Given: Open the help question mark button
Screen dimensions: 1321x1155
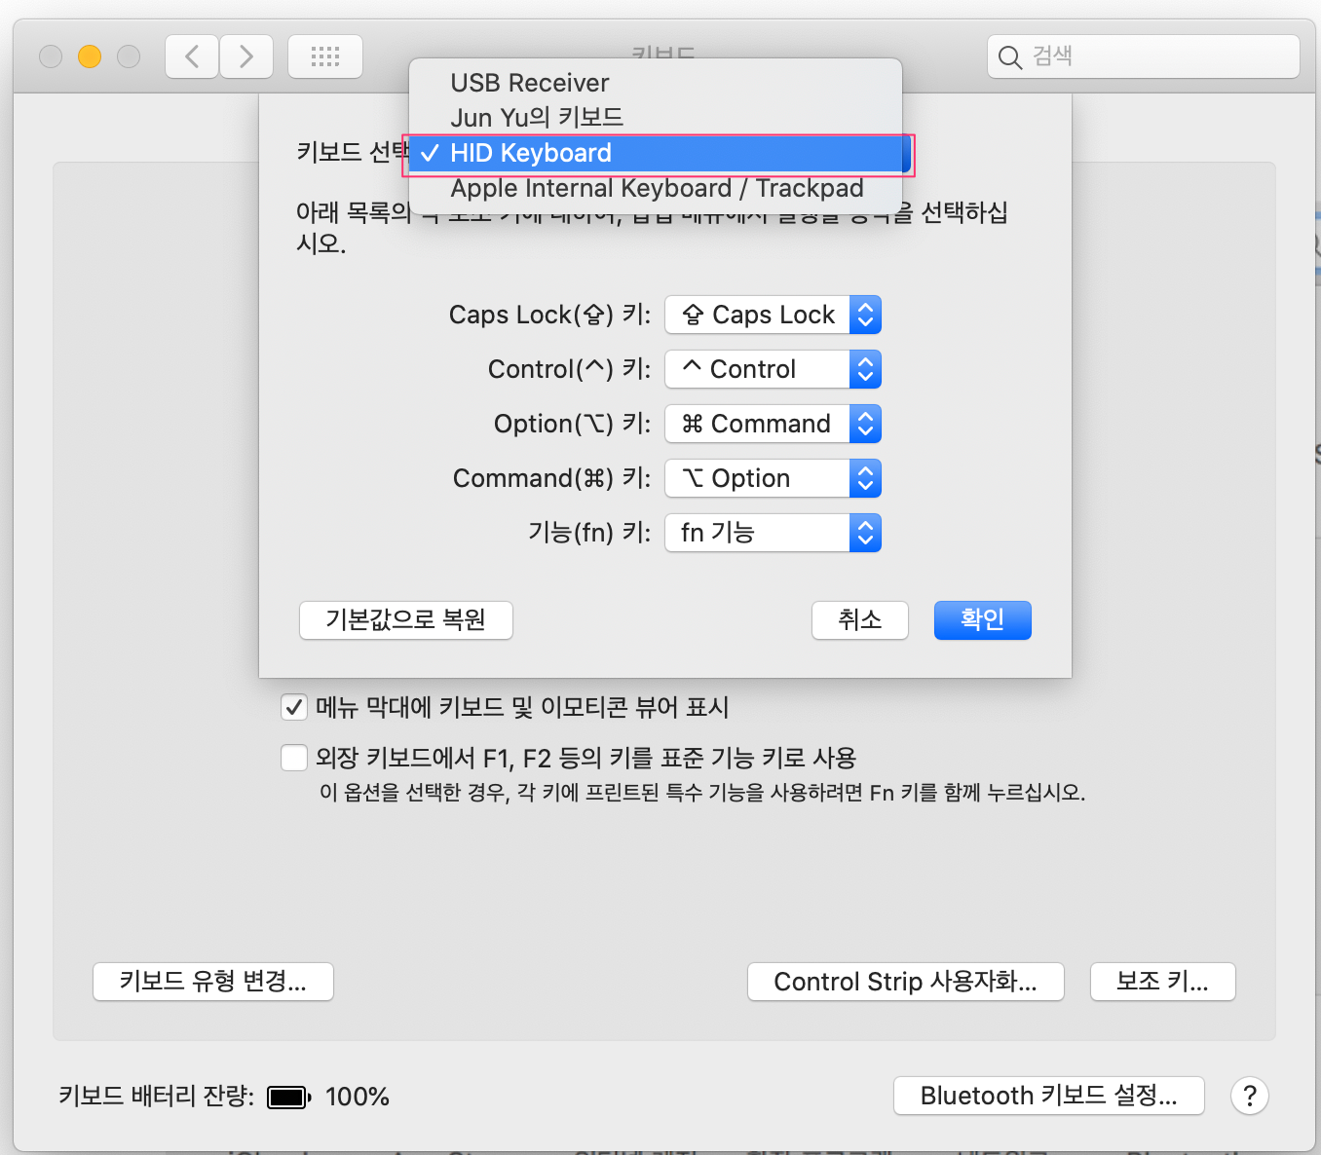Looking at the screenshot, I should [x=1249, y=1096].
